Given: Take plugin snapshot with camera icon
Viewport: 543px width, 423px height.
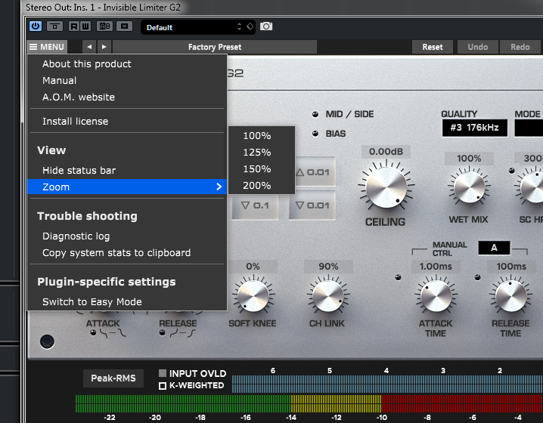Looking at the screenshot, I should click(x=266, y=26).
